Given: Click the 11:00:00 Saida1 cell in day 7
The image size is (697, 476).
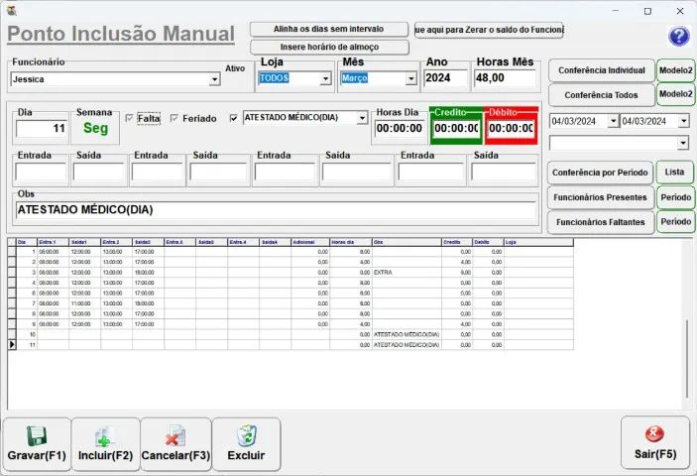Looking at the screenshot, I should [84, 303].
